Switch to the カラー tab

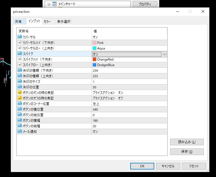coord(49,22)
